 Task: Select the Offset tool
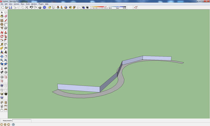6,40
